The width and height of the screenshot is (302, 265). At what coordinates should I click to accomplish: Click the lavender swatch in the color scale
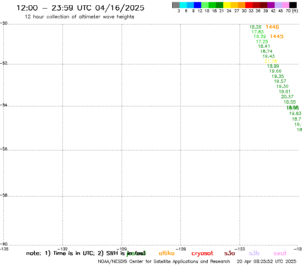[x=278, y=5]
